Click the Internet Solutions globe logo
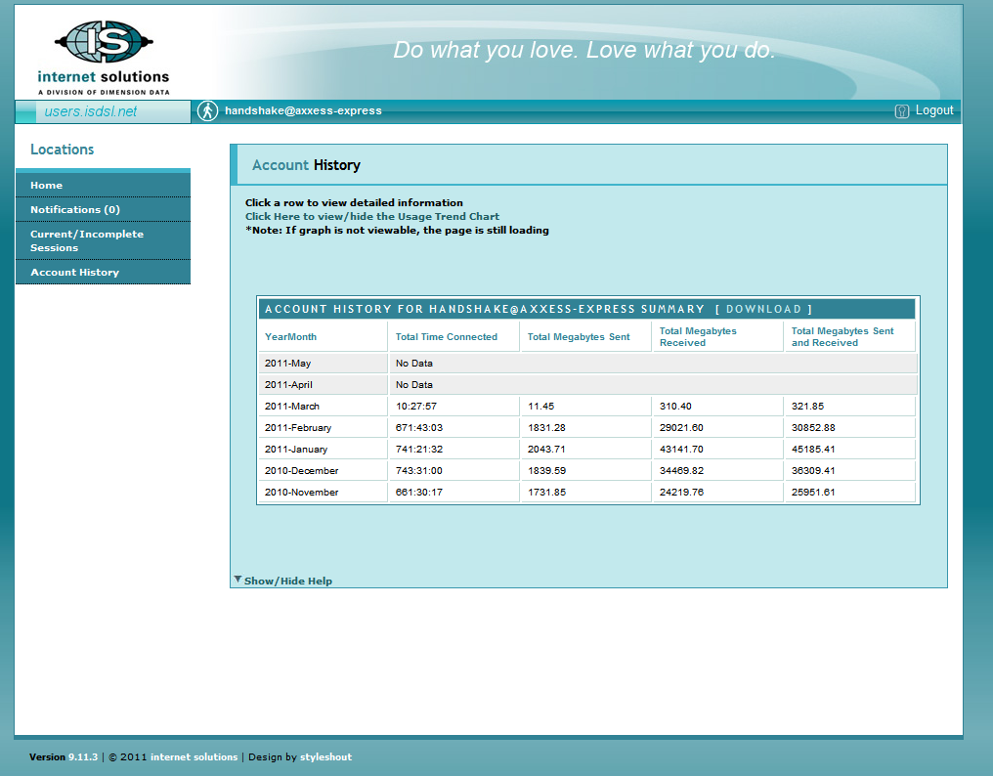 105,43
